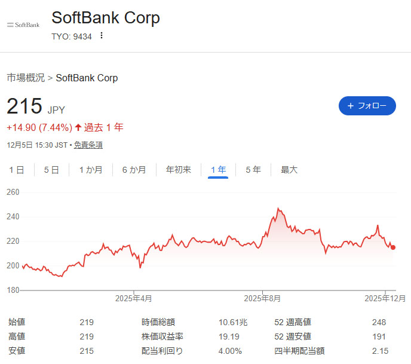Click the 2025年4月 axis label on chart
This screenshot has height=364, width=411.
(133, 298)
